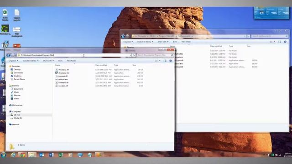The image size is (292, 164).
Task: Open Homegroup in navigation pane
Action: tap(17, 105)
